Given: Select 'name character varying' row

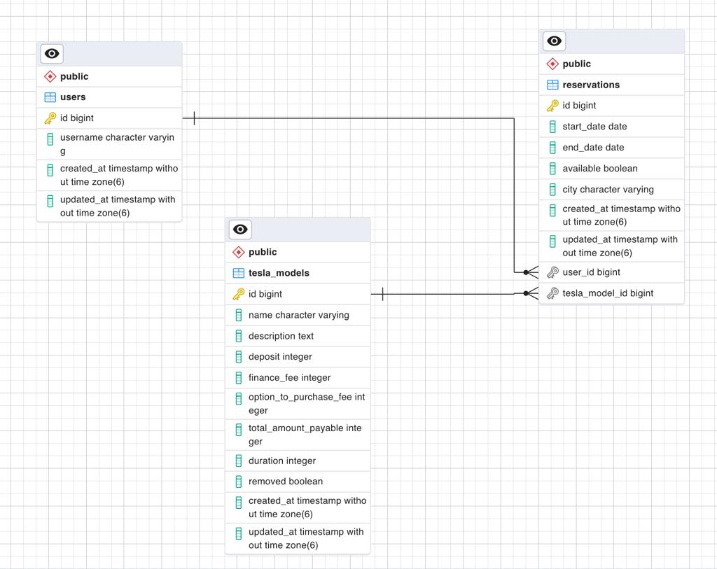Looking at the screenshot, I should [298, 315].
